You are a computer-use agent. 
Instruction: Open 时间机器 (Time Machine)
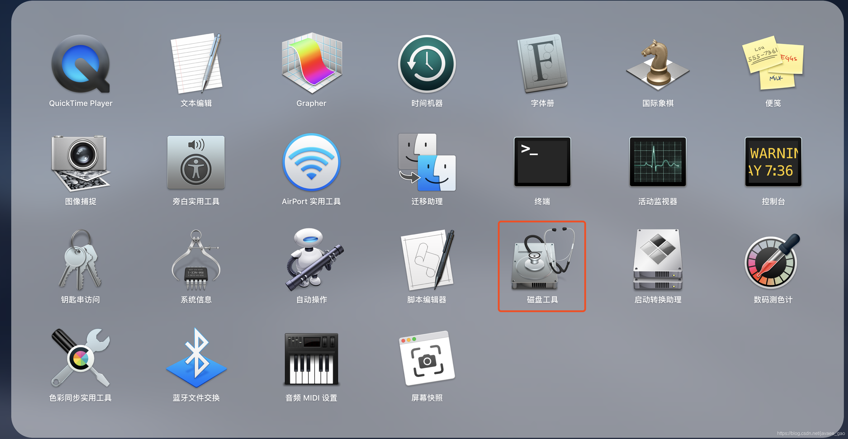tap(427, 64)
